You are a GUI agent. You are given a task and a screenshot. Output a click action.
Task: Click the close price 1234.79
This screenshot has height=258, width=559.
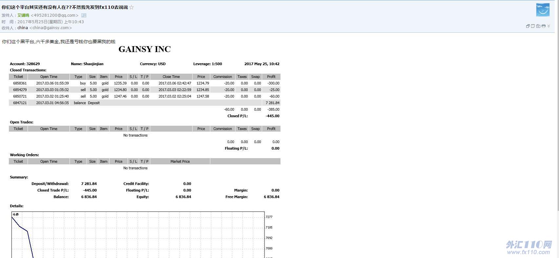point(203,83)
